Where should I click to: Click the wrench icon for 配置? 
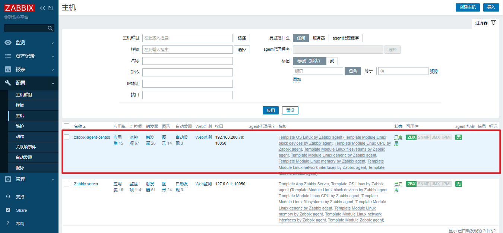[x=8, y=83]
